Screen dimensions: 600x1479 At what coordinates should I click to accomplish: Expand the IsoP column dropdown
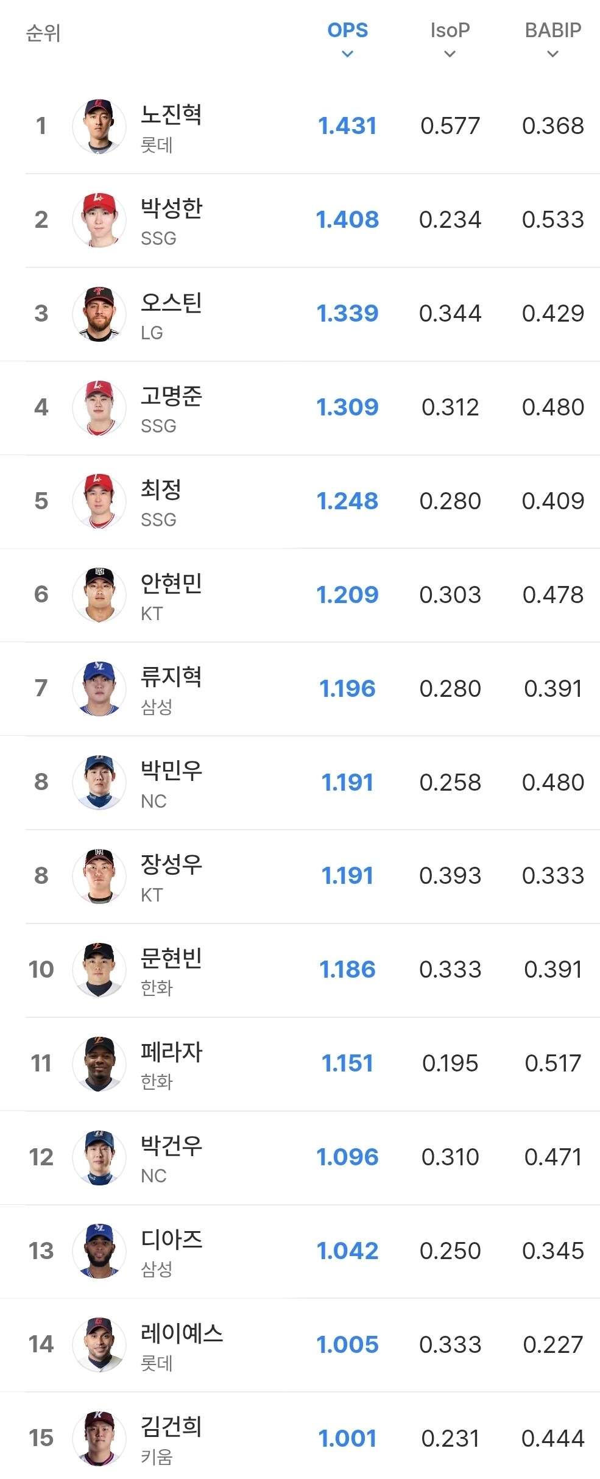(x=450, y=40)
